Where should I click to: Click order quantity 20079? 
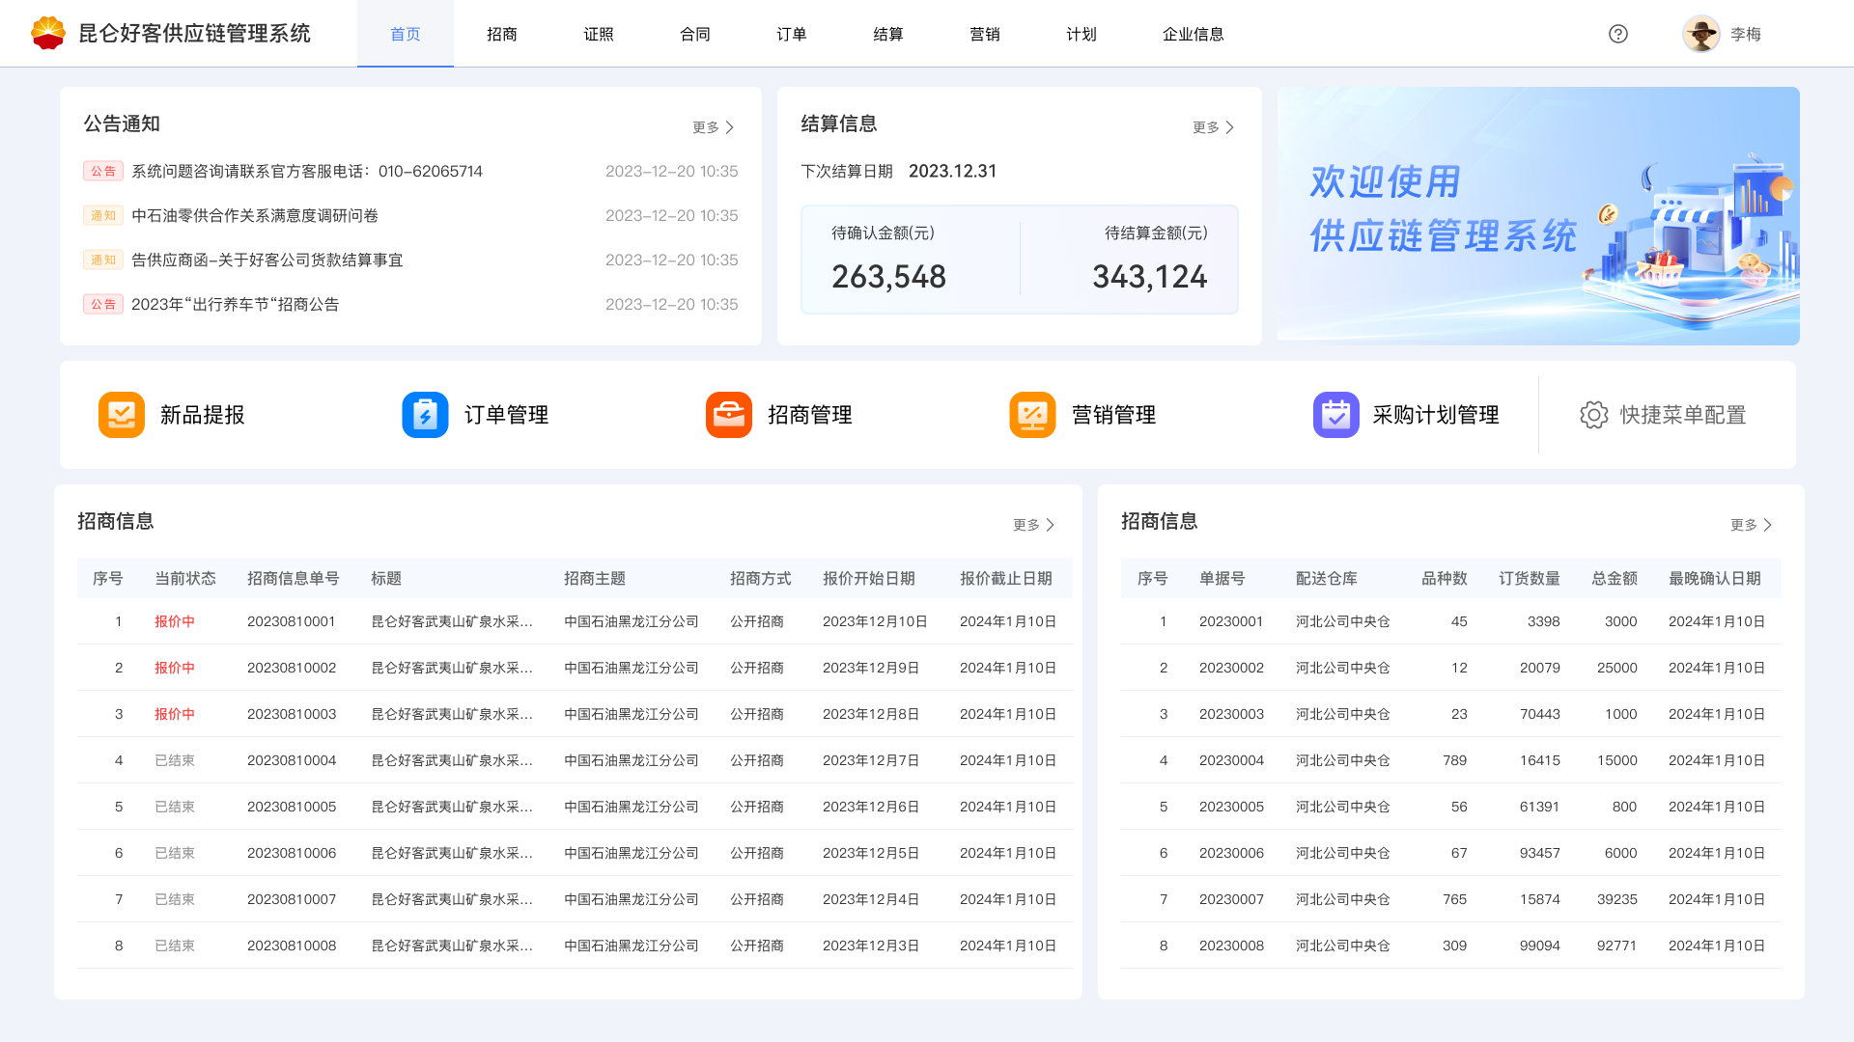click(x=1540, y=668)
